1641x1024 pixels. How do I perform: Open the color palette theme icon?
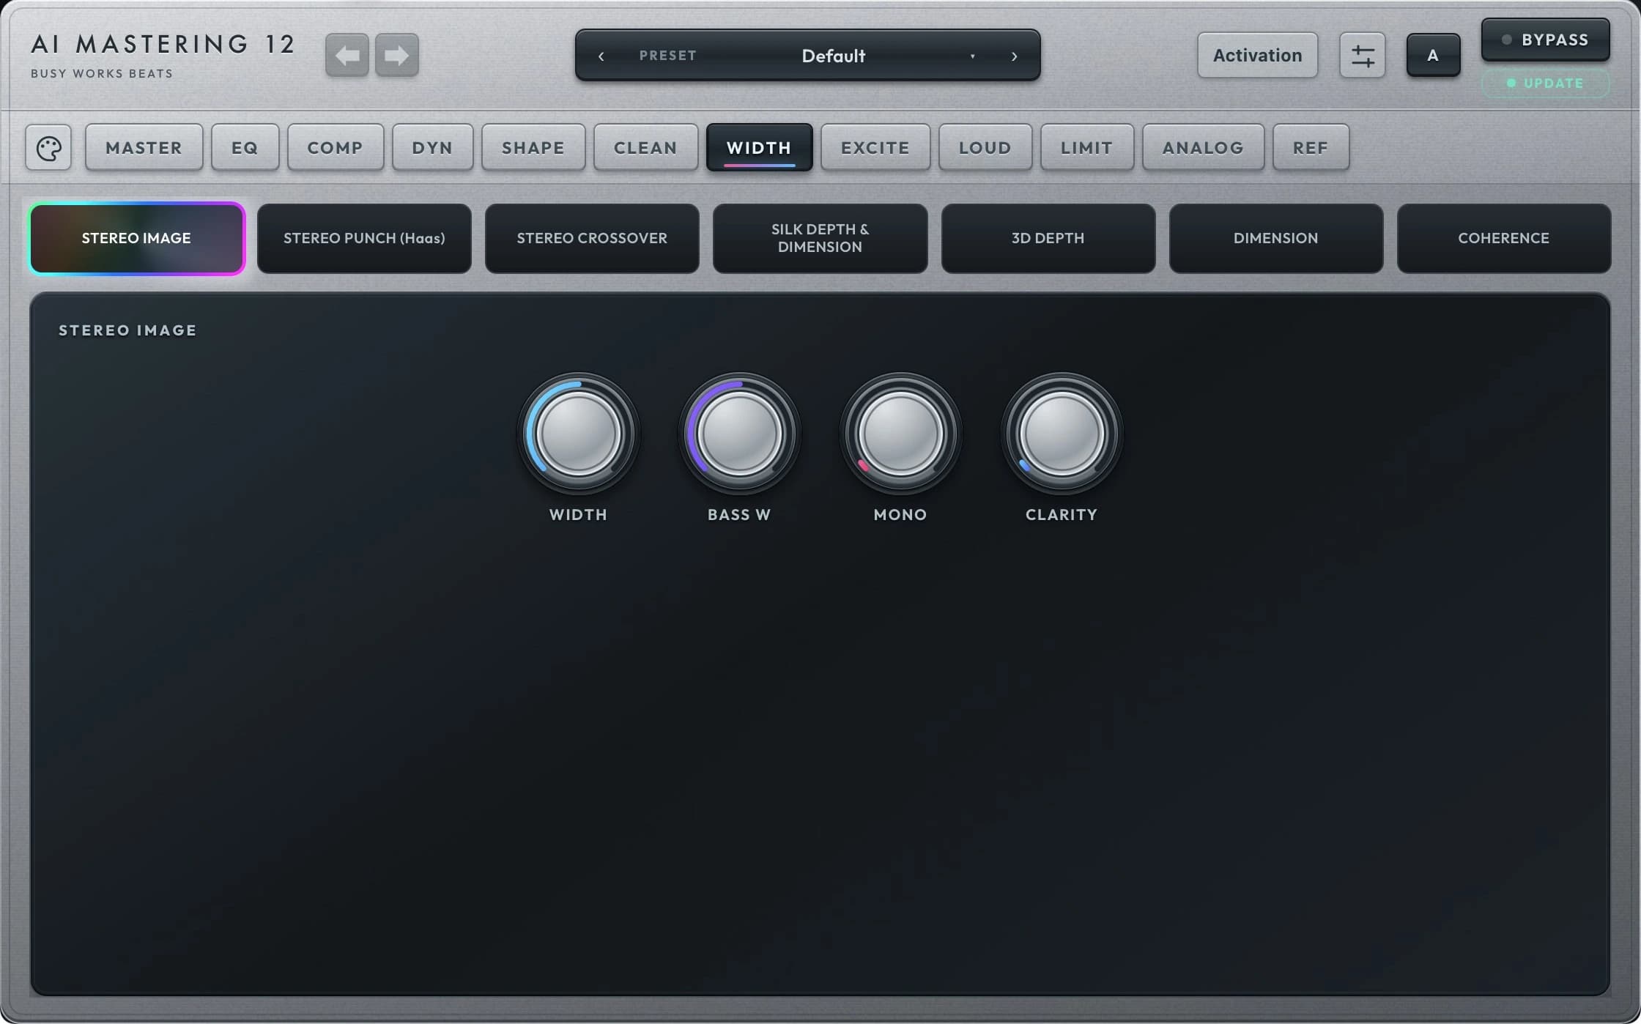[x=48, y=148]
